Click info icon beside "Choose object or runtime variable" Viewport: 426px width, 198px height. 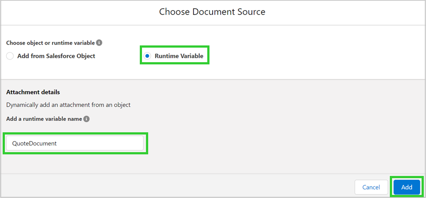[99, 43]
